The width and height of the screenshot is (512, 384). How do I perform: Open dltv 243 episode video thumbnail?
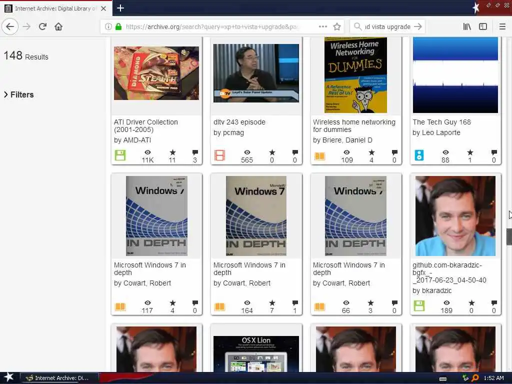(x=256, y=73)
